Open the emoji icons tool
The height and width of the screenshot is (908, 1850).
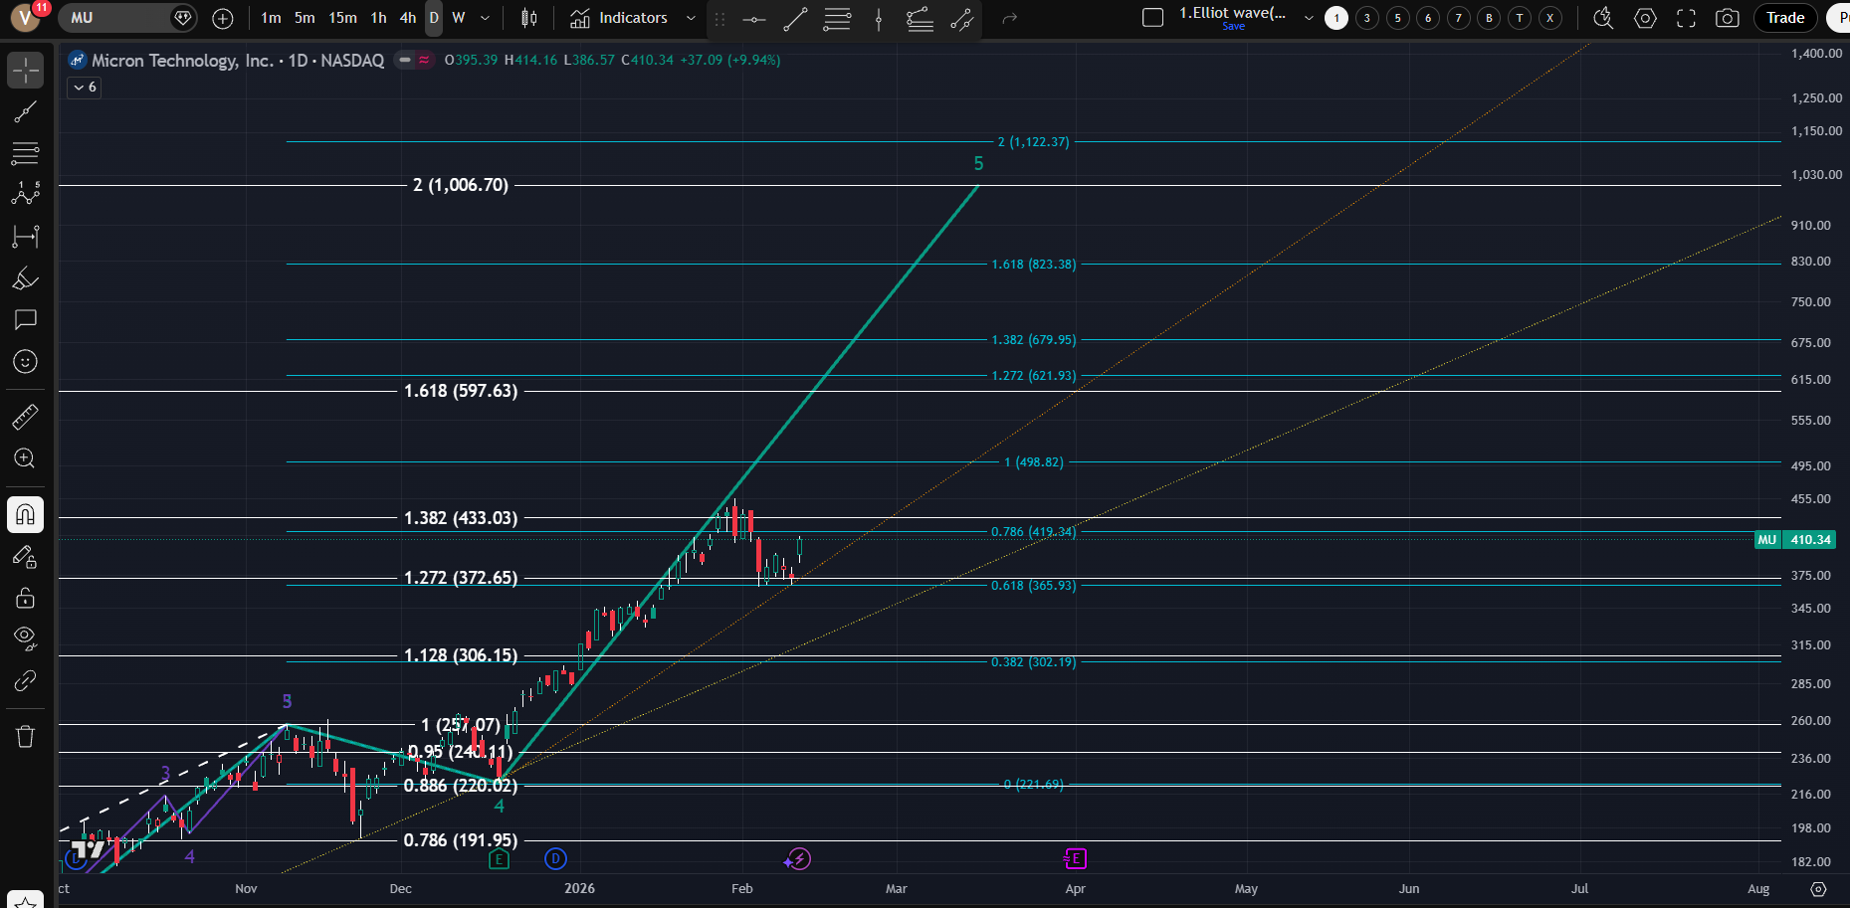click(x=25, y=362)
